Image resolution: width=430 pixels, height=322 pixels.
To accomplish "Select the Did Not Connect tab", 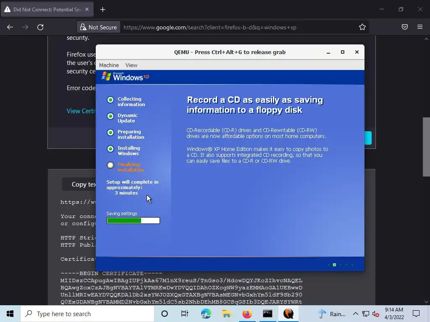I will pyautogui.click(x=47, y=9).
